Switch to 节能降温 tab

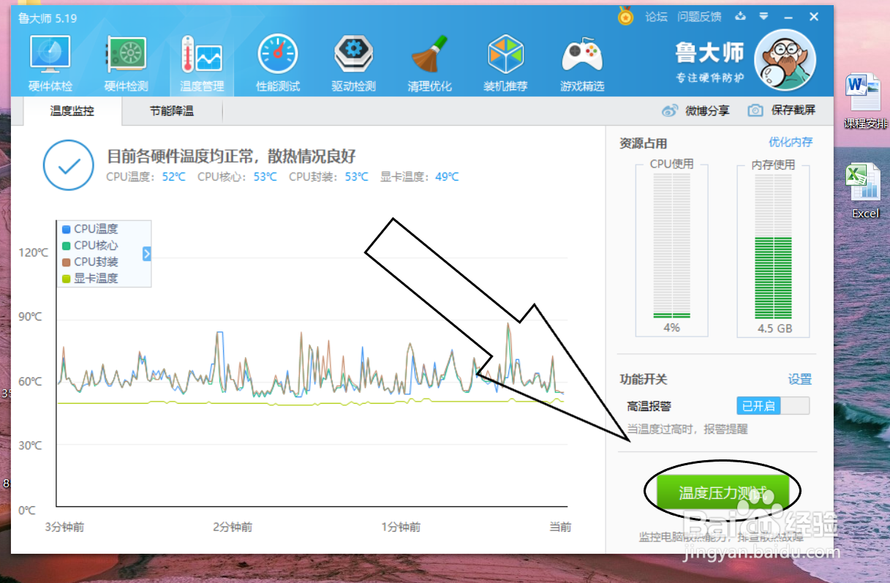(172, 110)
